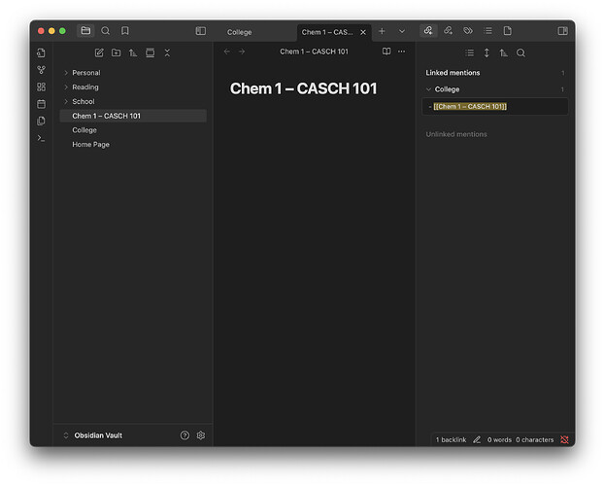Open command palette ribbon icon

(x=41, y=138)
